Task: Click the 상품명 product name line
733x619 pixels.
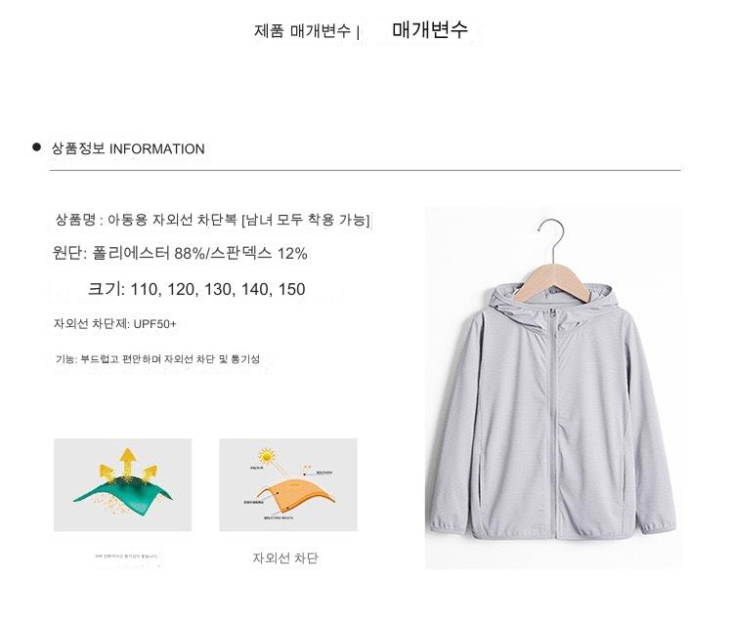Action: coord(213,220)
